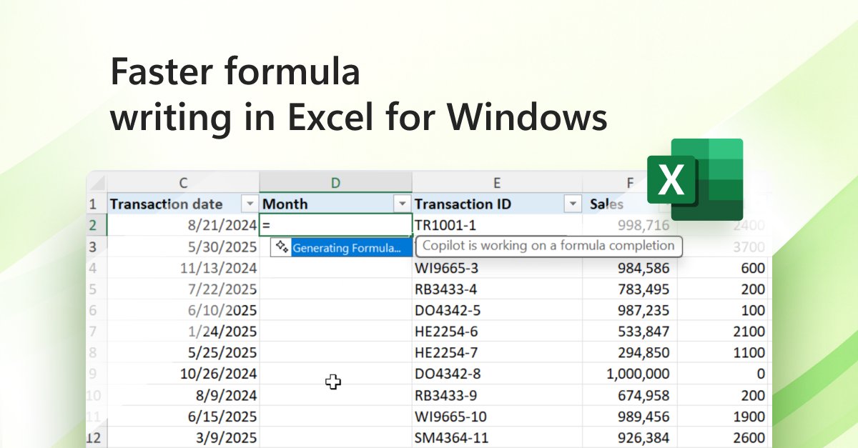Screen dimensions: 858x448
Task: Click cell HE2254-7
Action: point(497,353)
